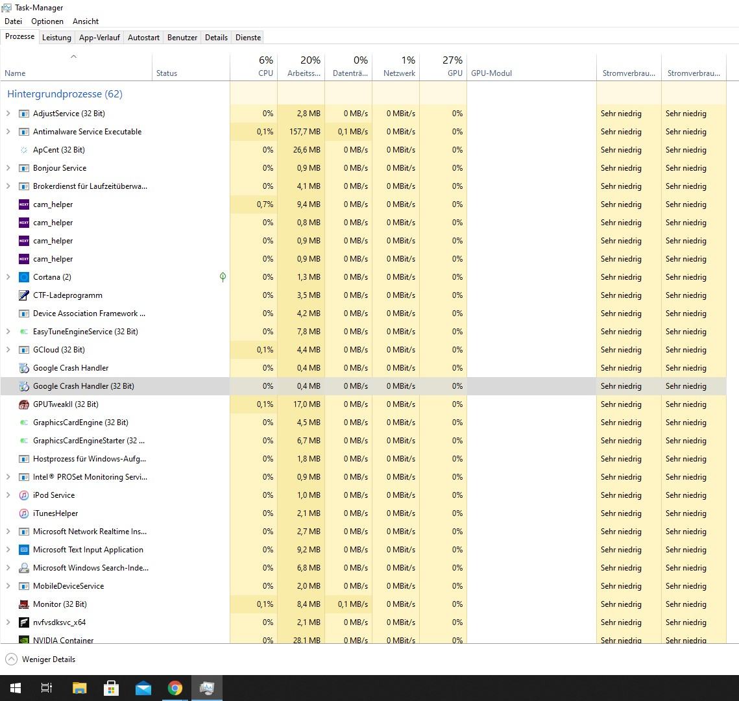The width and height of the screenshot is (739, 701).
Task: Open Google Chrome from the taskbar
Action: click(x=175, y=688)
